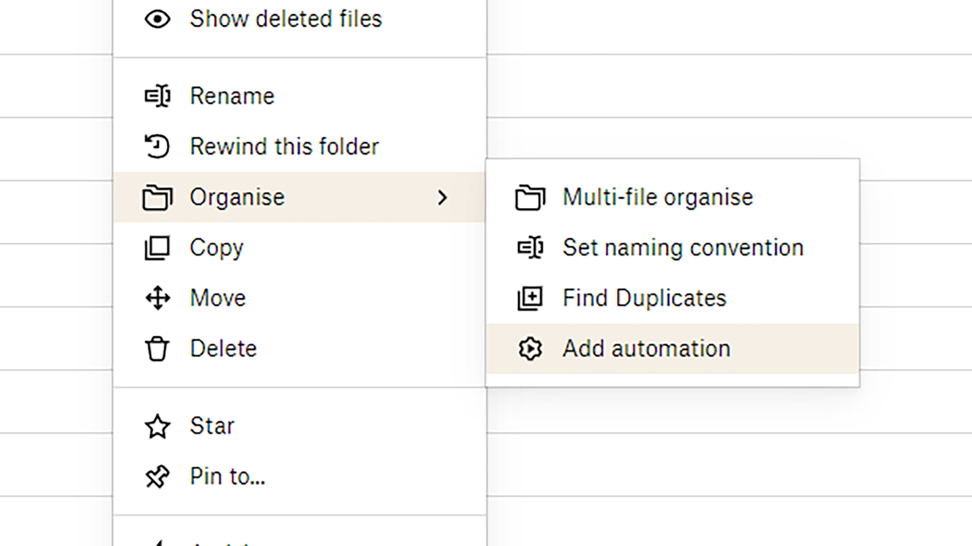Click the eye icon beside Show deleted files
This screenshot has height=546, width=972.
[x=157, y=19]
